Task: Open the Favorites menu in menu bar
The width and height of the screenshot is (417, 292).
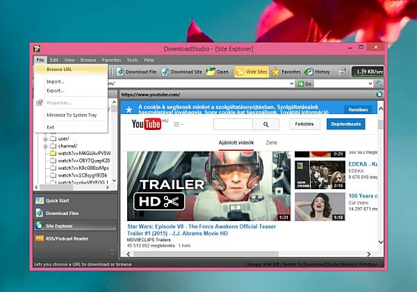Action: tap(111, 60)
